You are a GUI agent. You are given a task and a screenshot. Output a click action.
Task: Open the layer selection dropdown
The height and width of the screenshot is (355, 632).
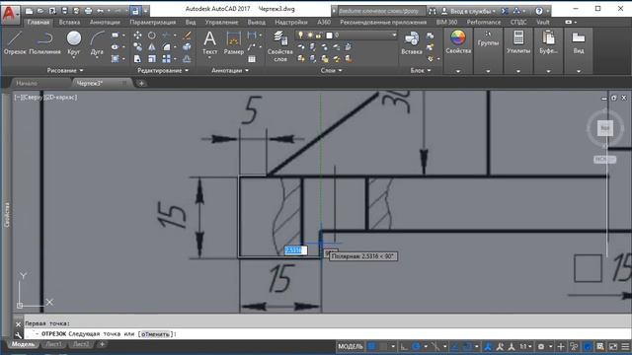(x=394, y=35)
